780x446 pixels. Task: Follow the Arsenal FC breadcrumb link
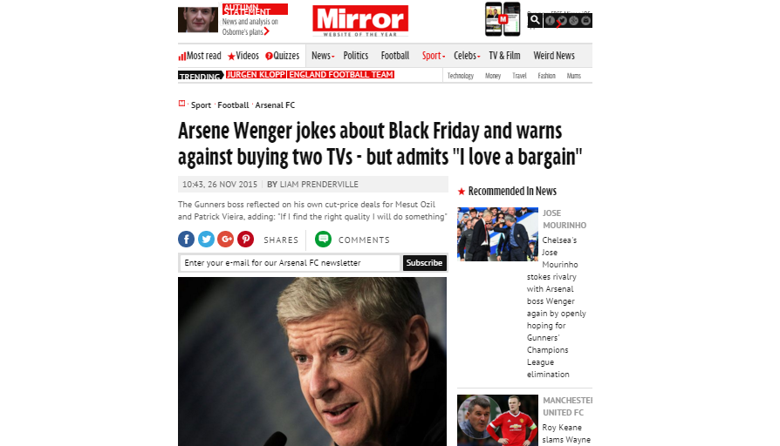pyautogui.click(x=275, y=105)
